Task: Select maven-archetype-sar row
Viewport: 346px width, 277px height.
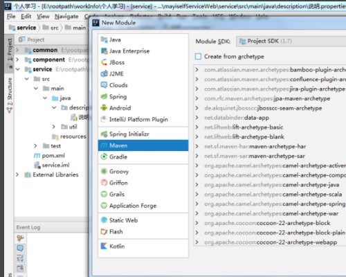Action: 270,156
